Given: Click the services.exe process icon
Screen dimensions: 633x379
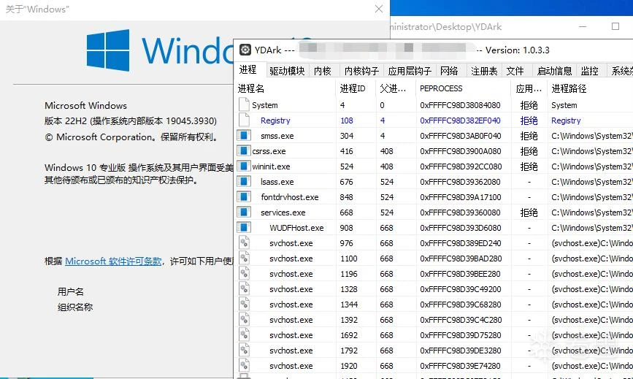Looking at the screenshot, I should [244, 213].
